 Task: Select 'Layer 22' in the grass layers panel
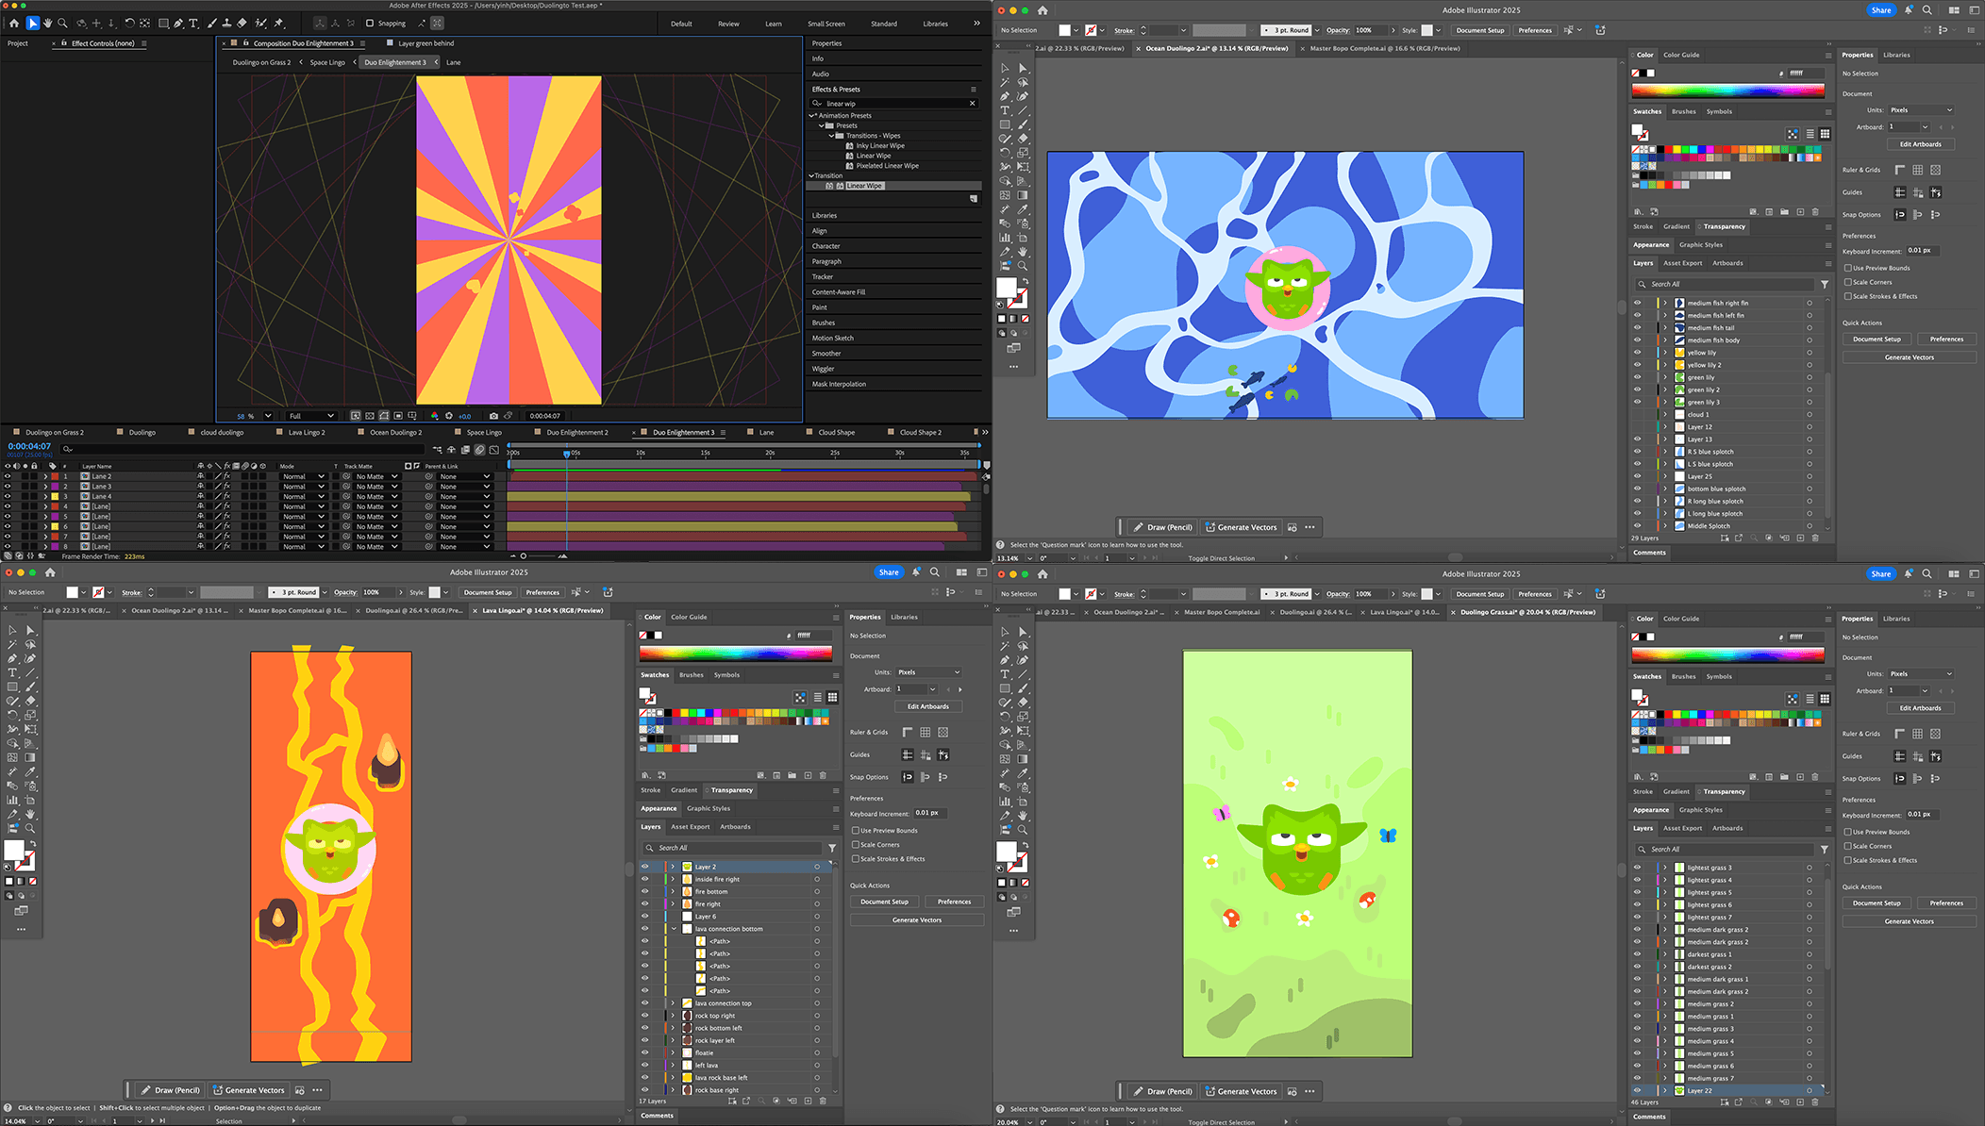point(1700,1091)
